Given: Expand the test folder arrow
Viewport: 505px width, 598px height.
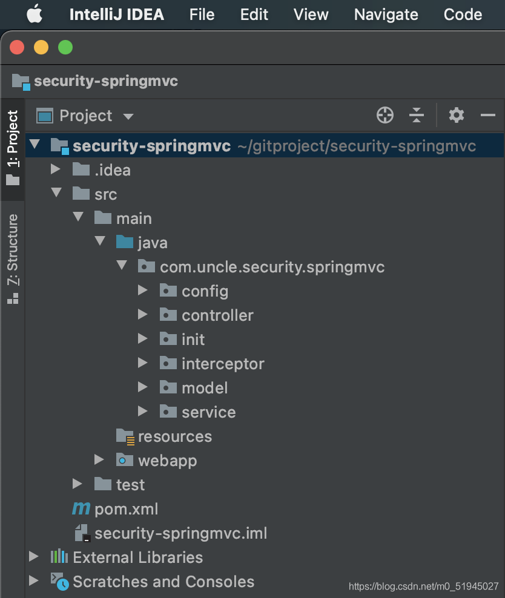Looking at the screenshot, I should pyautogui.click(x=78, y=484).
